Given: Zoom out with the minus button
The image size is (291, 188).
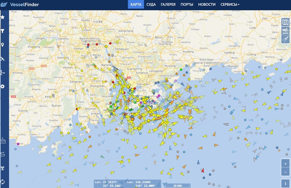Looking at the screenshot, I should [285, 172].
